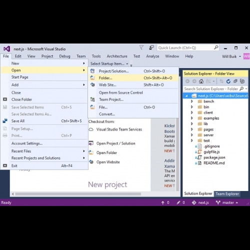250x250 pixels.
Task: Open the Select Startup Item dropdown
Action: click(x=109, y=63)
